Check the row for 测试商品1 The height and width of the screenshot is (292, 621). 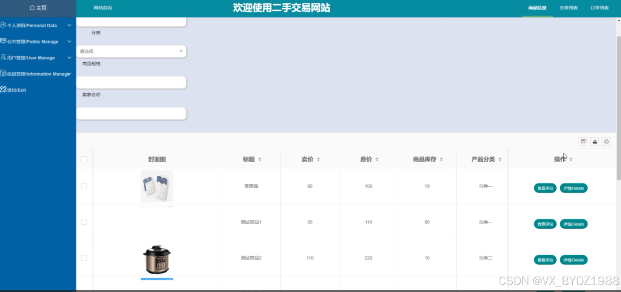(84, 222)
